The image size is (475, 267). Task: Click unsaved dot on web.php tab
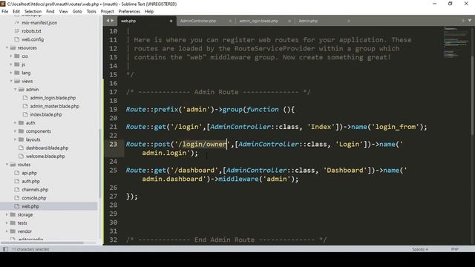[171, 21]
